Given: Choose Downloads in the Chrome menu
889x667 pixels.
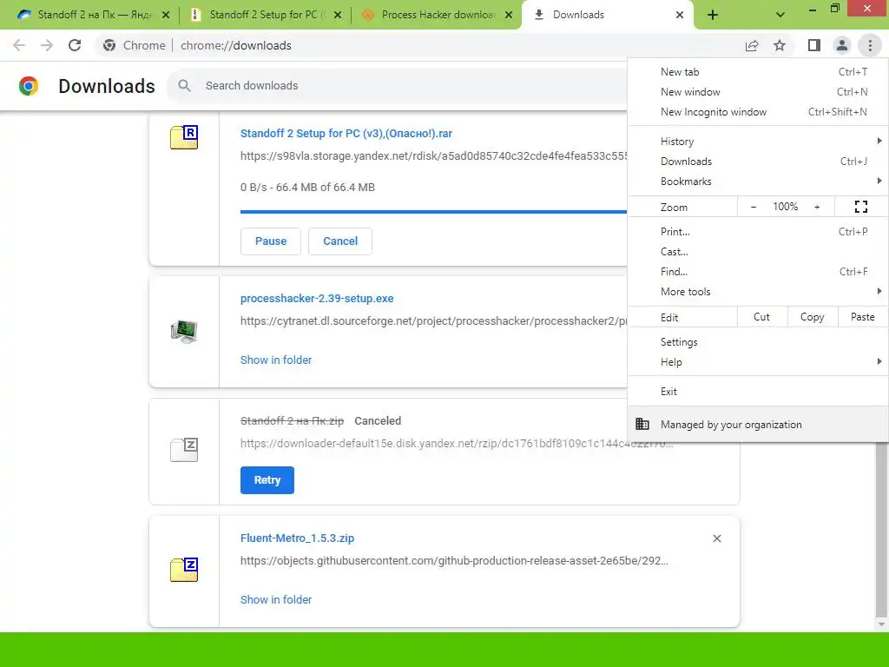Looking at the screenshot, I should click(x=758, y=161).
